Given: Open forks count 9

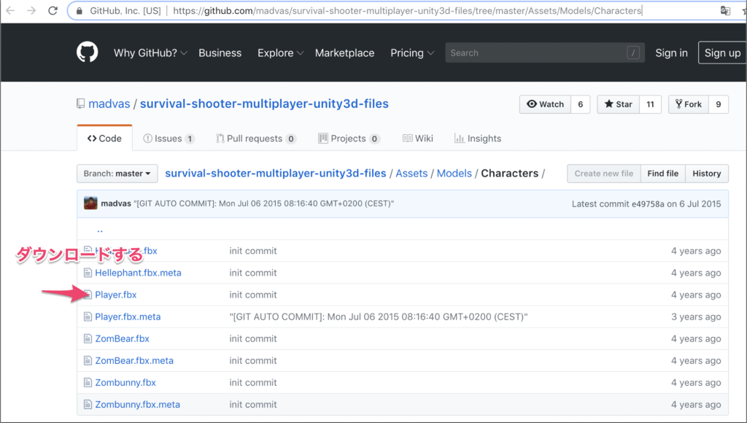Looking at the screenshot, I should coord(719,104).
